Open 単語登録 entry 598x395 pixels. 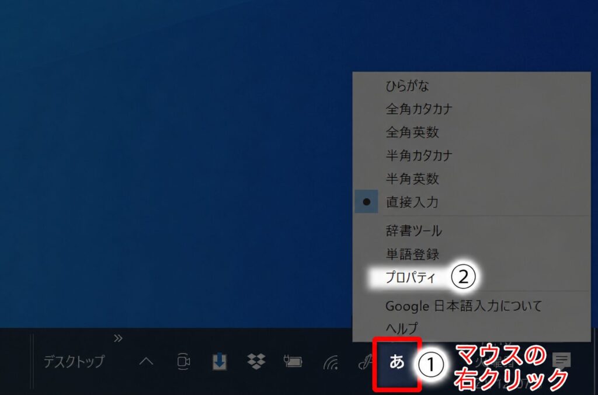(x=472, y=254)
